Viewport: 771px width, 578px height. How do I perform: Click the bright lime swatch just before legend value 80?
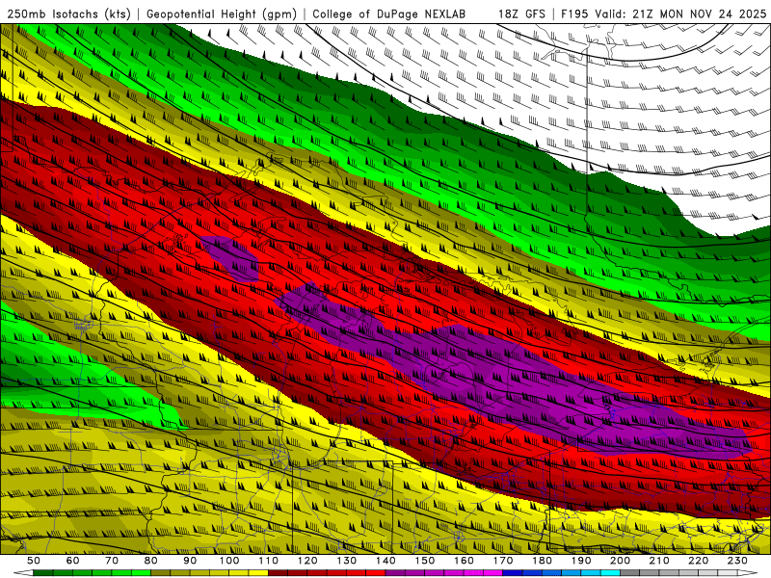141,573
